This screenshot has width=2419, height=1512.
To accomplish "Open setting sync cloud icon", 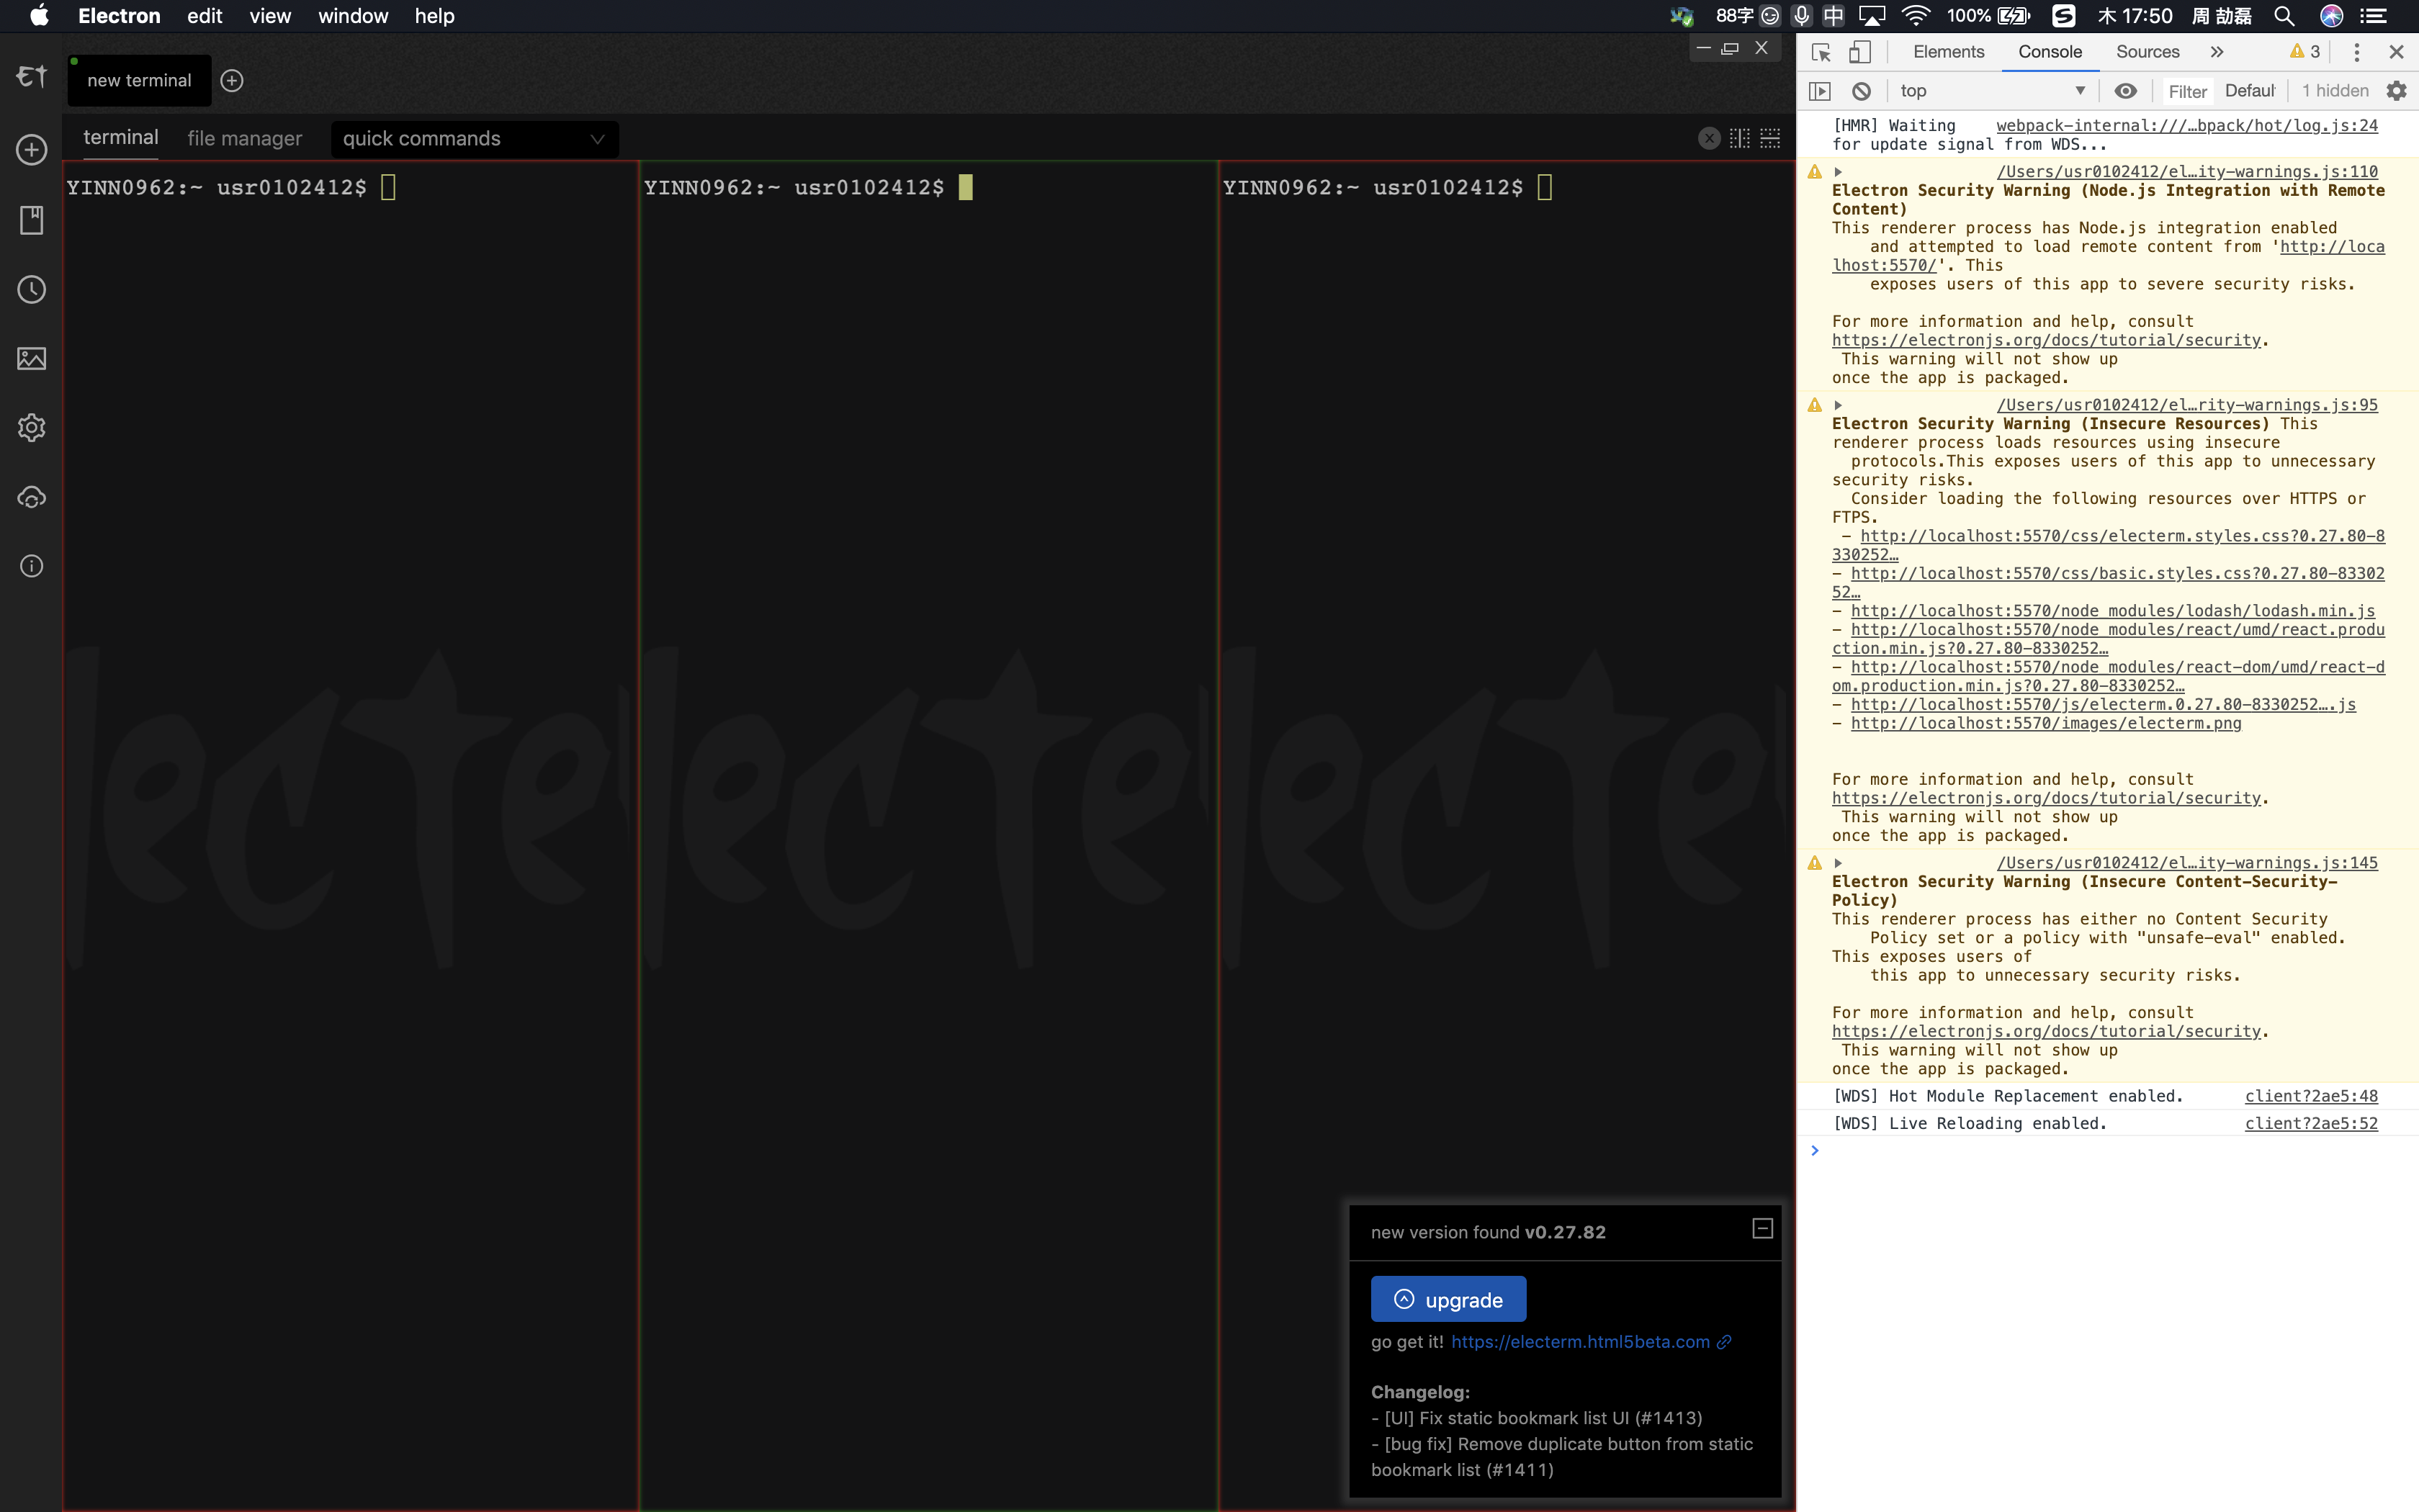I will pos(31,497).
